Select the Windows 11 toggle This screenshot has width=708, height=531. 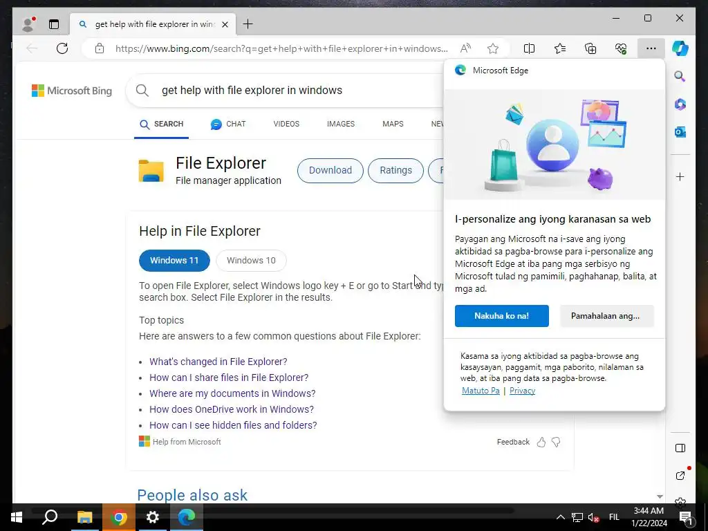point(174,261)
